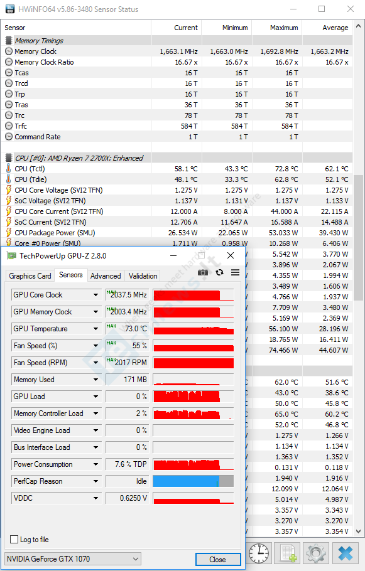This screenshot has width=365, height=571.
Task: Click the Memory Timings section chip icon
Action: (x=9, y=40)
